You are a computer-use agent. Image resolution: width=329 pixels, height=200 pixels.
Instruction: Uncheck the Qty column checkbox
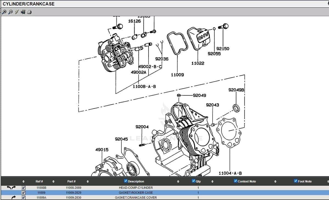point(194,181)
